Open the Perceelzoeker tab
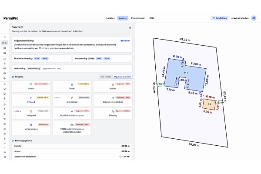The height and width of the screenshot is (174, 261). (138, 18)
